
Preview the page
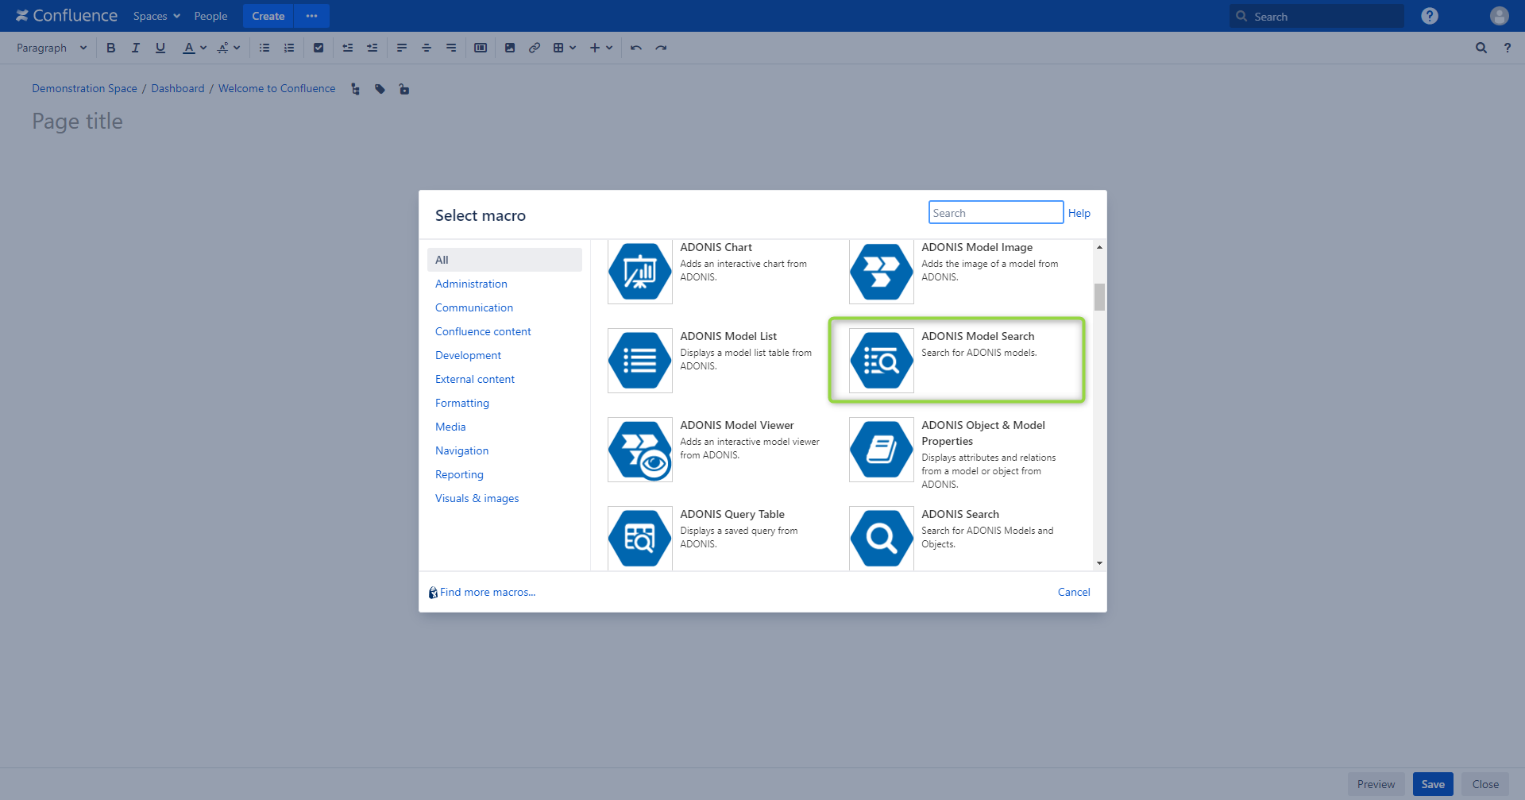click(1376, 784)
